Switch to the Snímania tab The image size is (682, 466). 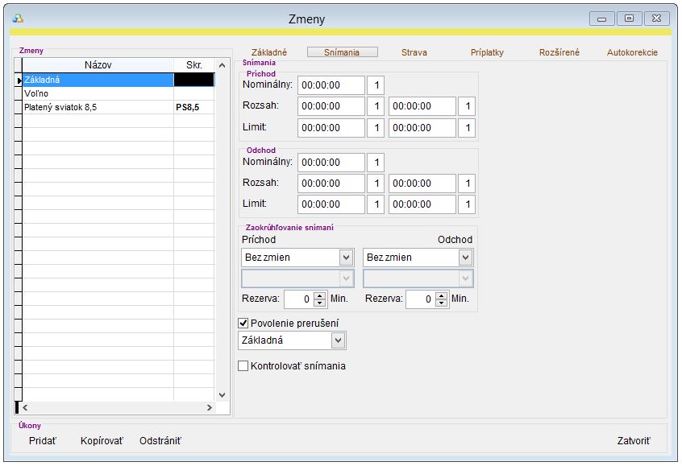tap(342, 52)
